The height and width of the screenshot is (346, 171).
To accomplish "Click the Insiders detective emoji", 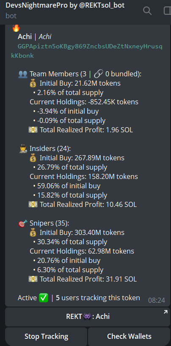I will point(23,149).
